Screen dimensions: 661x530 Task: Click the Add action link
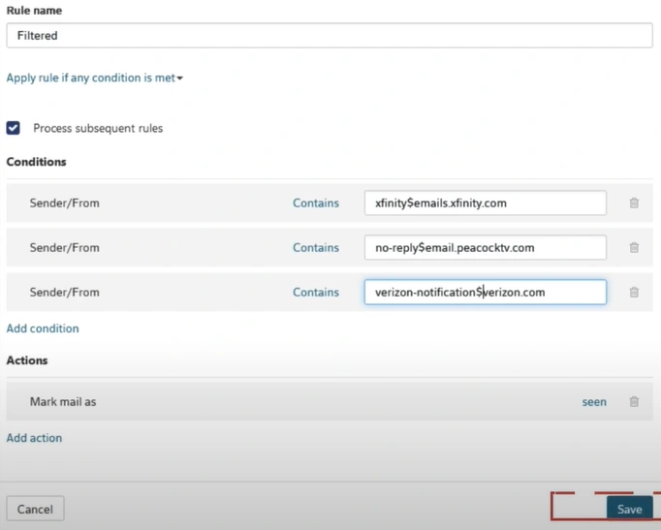(34, 438)
